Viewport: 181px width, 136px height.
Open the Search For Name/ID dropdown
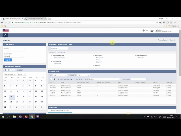point(14,56)
